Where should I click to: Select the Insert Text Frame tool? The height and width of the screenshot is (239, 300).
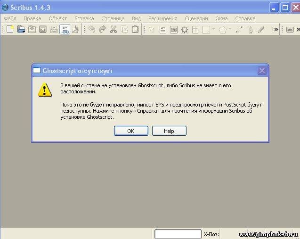point(163,30)
